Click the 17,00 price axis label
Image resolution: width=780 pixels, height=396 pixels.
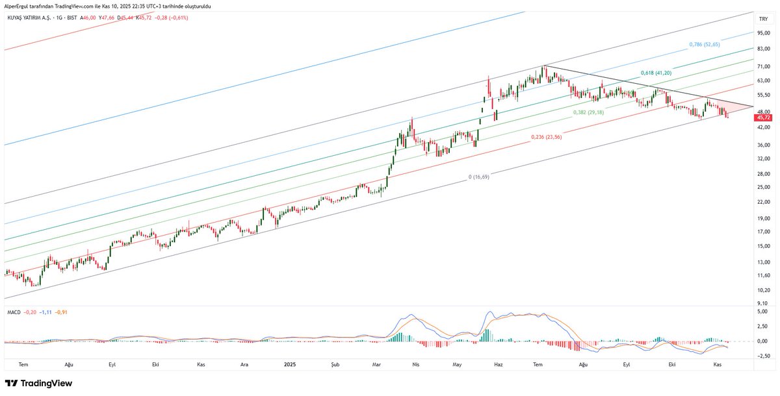click(763, 232)
